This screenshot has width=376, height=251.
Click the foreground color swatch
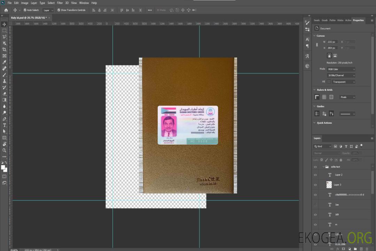coord(3,167)
